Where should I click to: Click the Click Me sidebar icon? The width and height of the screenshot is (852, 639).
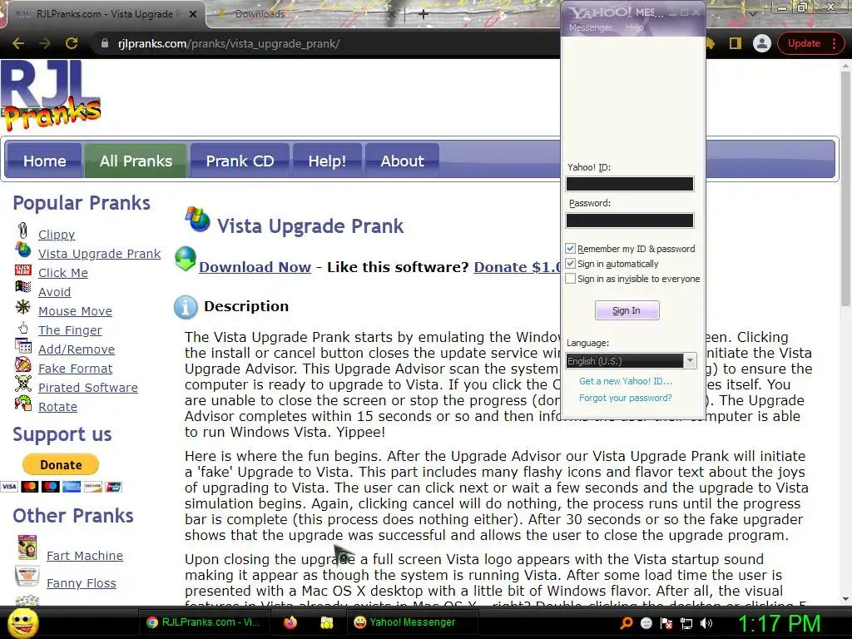tap(22, 270)
